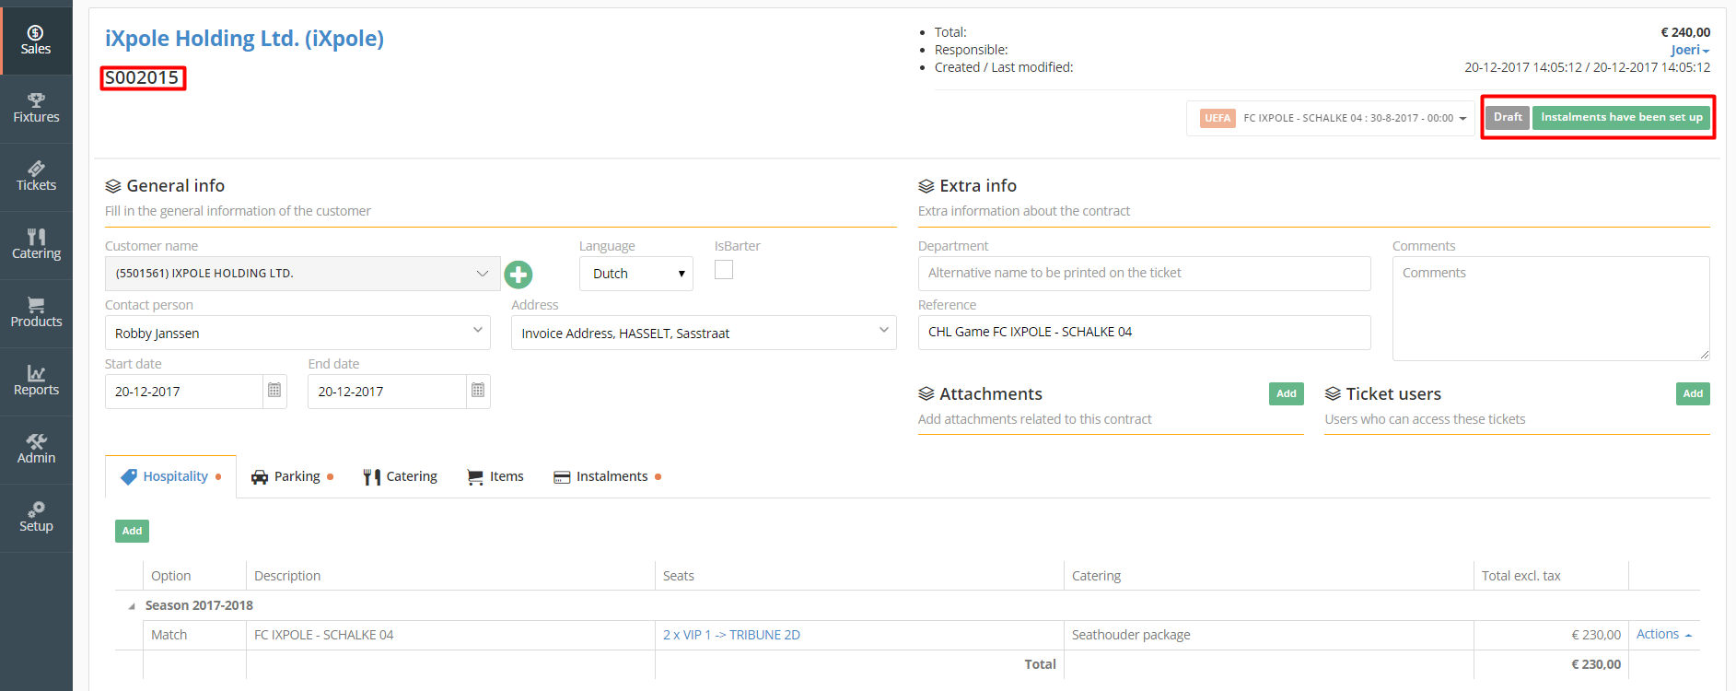Open the Sales section in sidebar
This screenshot has width=1736, height=691.
coord(36,41)
